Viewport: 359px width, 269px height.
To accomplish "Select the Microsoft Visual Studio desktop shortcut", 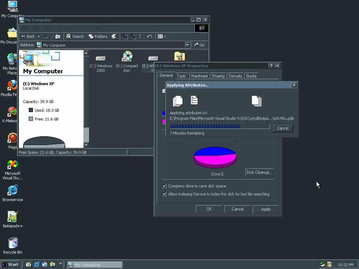I will [x=13, y=170].
